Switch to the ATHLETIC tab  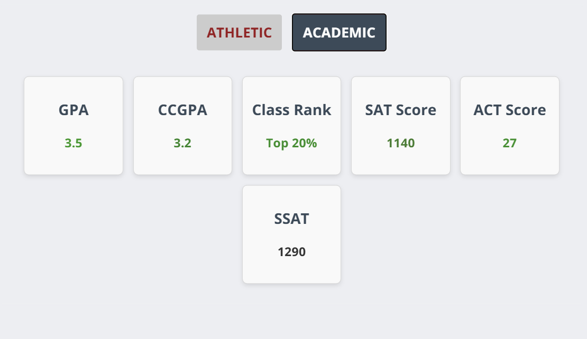[239, 33]
